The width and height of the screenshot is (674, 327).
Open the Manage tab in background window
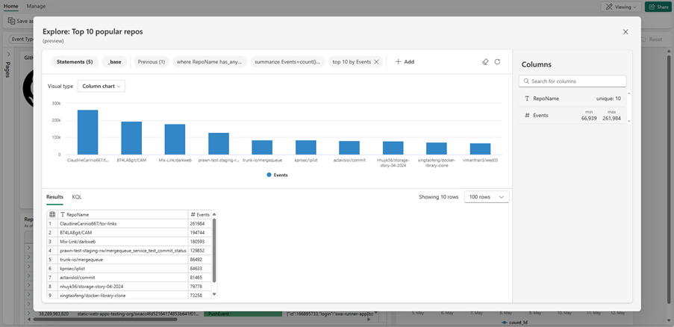pos(36,6)
